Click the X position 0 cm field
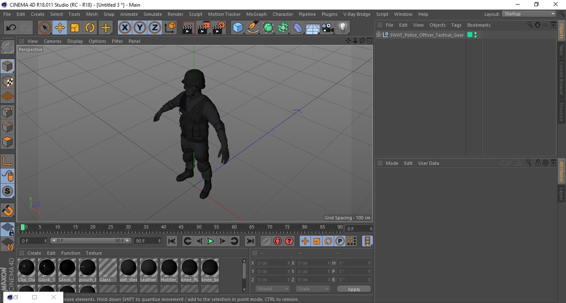The width and height of the screenshot is (566, 303). pos(273,263)
